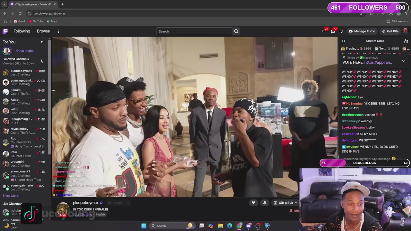Click swyparr username in chat

tap(352, 147)
